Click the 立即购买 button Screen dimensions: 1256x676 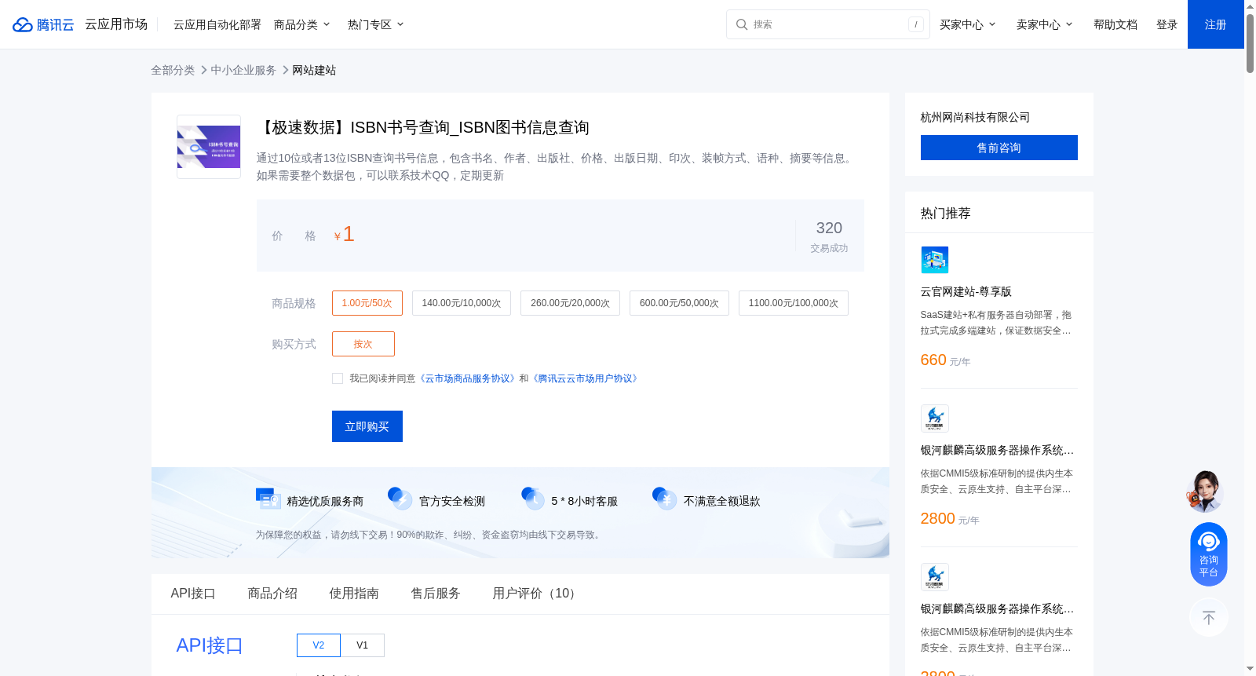pyautogui.click(x=367, y=426)
